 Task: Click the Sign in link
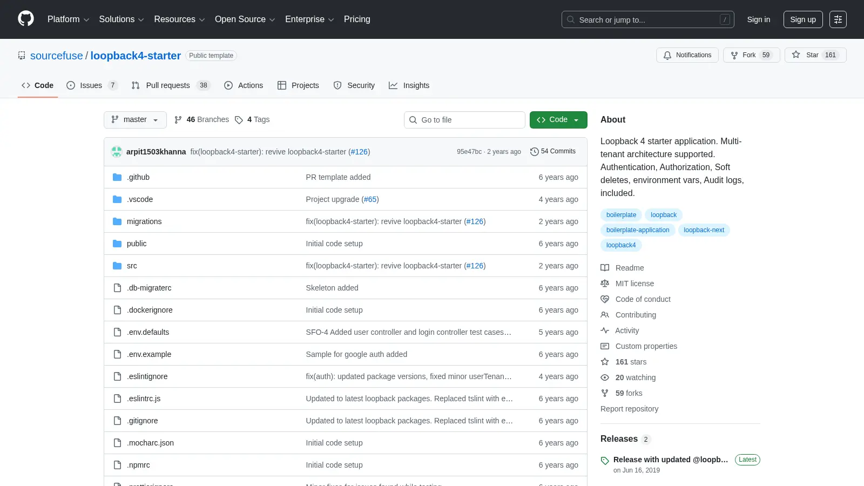(x=759, y=19)
